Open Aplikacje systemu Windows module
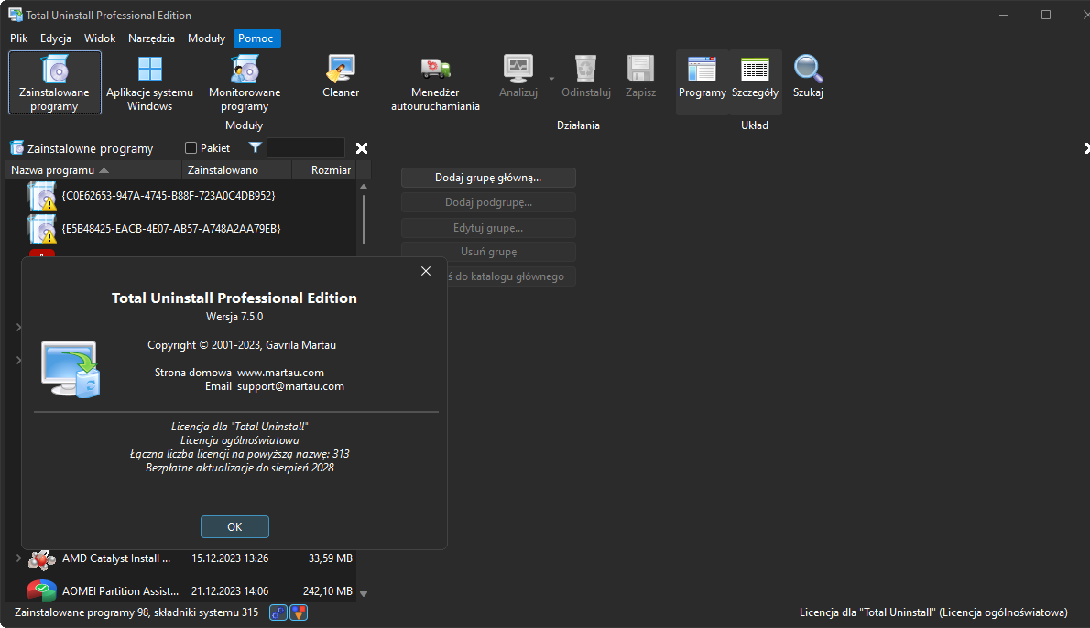Viewport: 1090px width, 628px height. [149, 82]
